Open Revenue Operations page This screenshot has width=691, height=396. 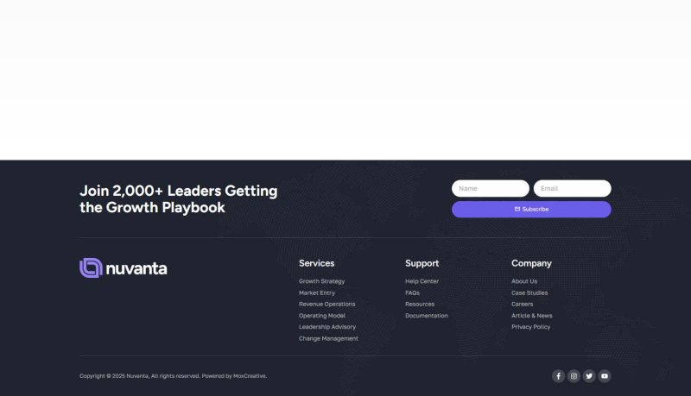(326, 304)
